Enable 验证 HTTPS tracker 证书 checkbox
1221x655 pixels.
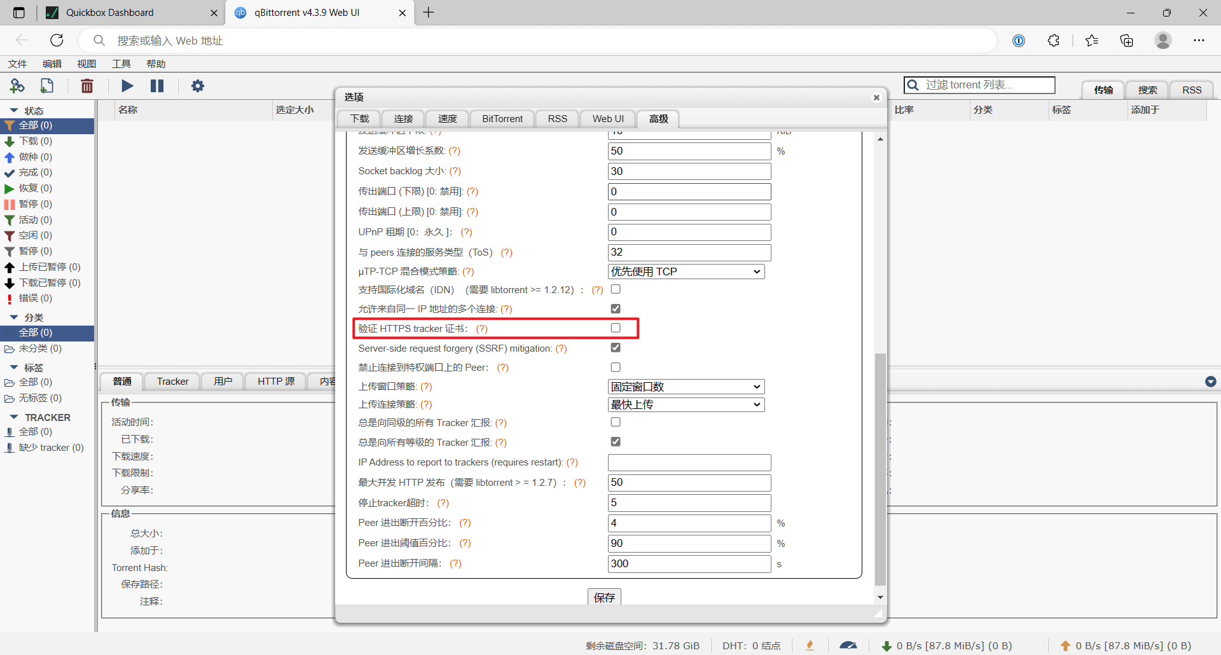(616, 328)
